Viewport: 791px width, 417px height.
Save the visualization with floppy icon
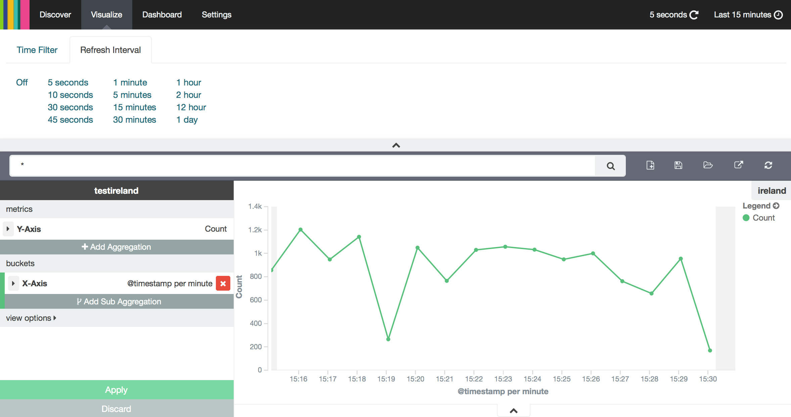pos(678,165)
